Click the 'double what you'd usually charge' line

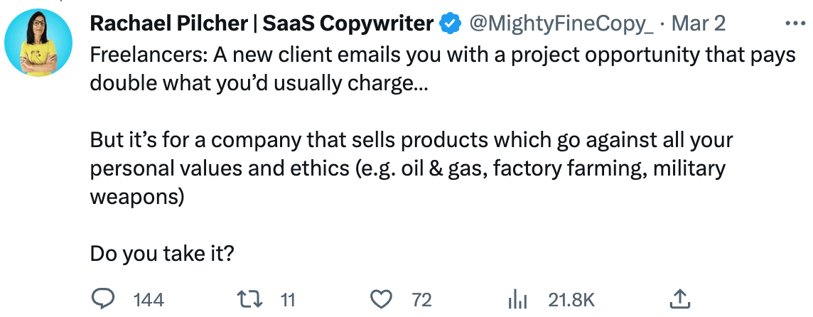[259, 84]
